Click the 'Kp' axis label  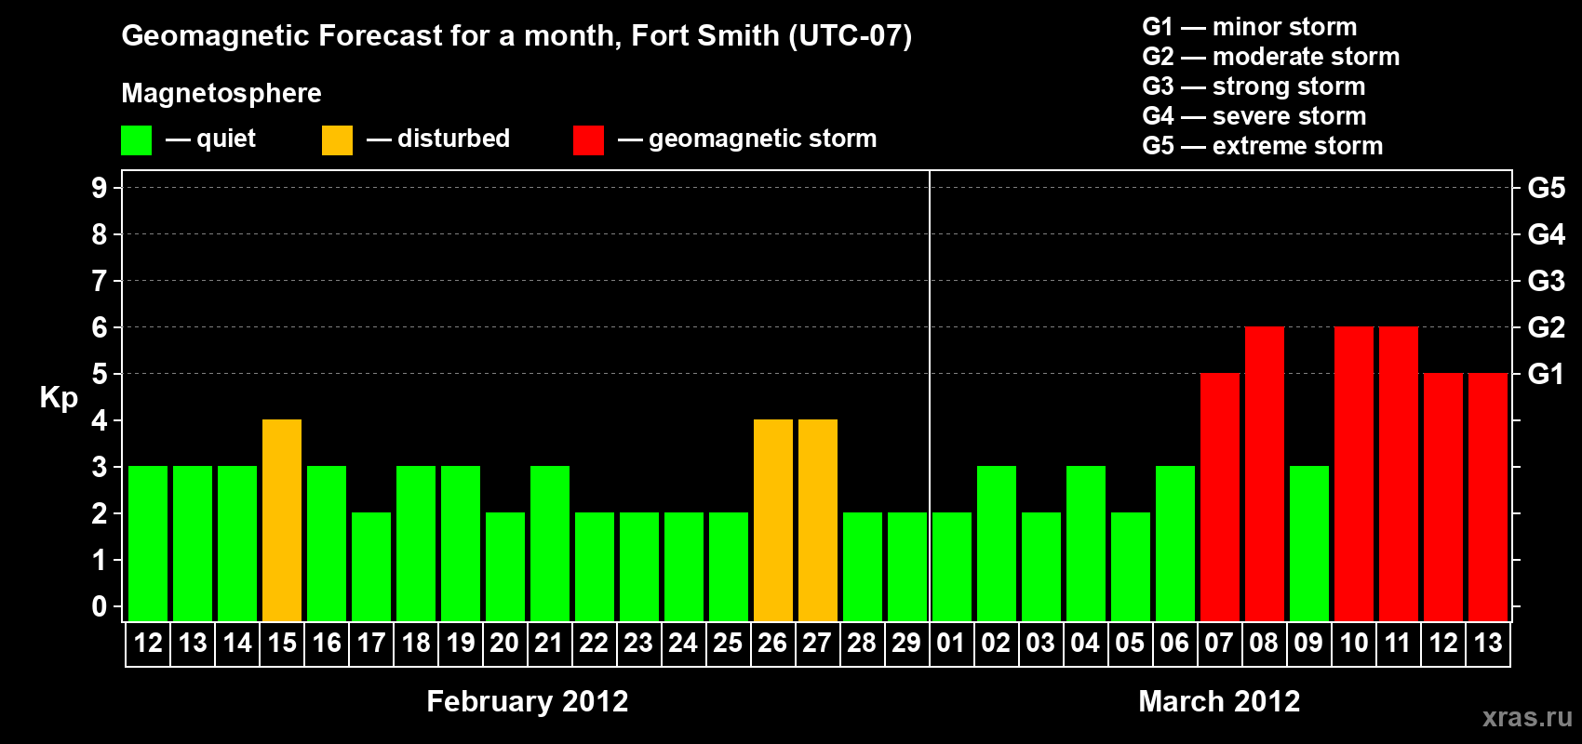coord(59,398)
